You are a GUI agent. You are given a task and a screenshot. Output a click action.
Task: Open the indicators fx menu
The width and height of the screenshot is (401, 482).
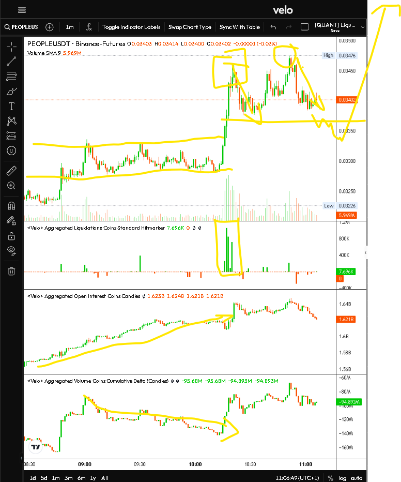click(89, 27)
